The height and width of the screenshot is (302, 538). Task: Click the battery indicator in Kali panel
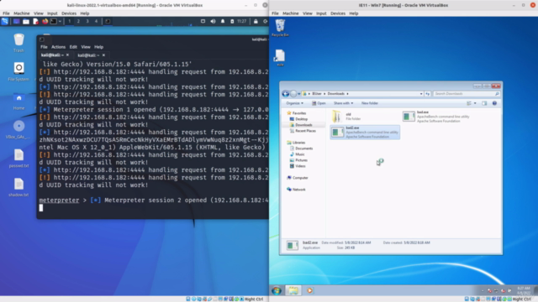tap(232, 21)
